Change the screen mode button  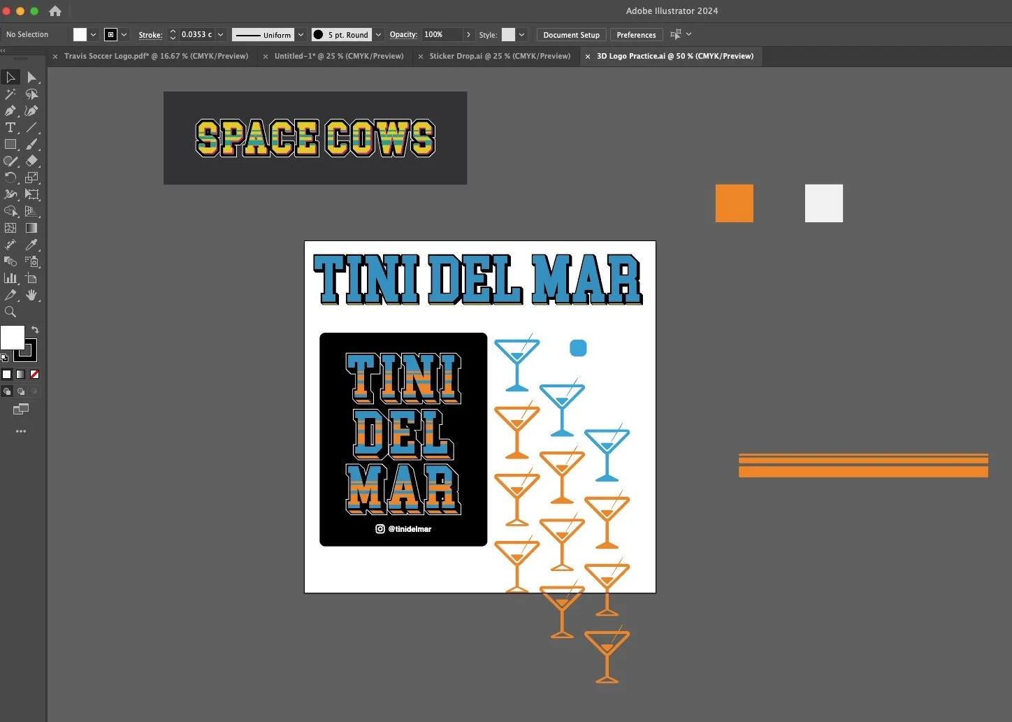[x=21, y=410]
